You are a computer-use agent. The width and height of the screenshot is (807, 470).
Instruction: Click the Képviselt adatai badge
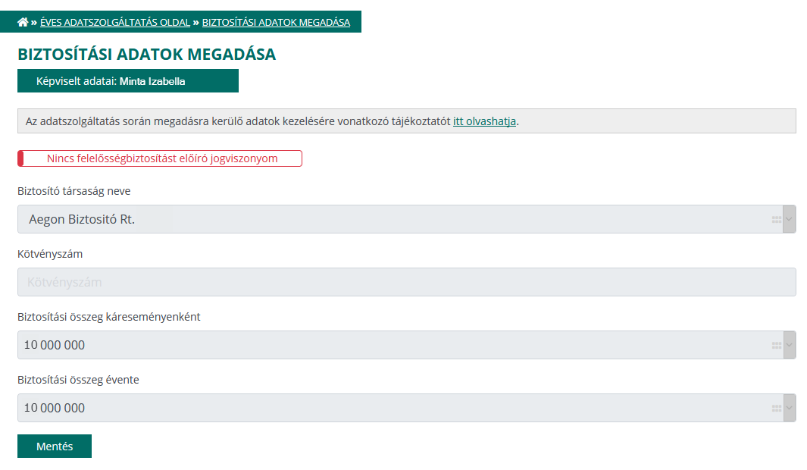point(127,80)
